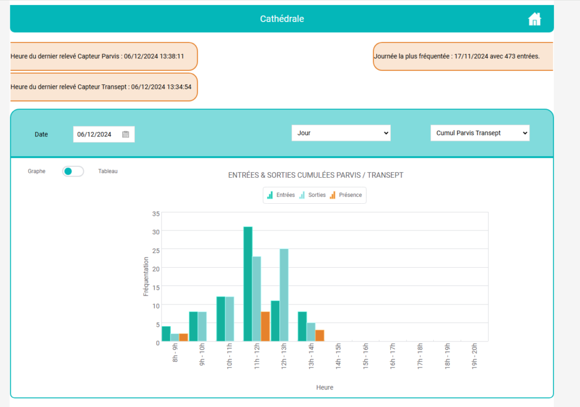Select the Tableau view label
580x407 pixels.
[108, 171]
